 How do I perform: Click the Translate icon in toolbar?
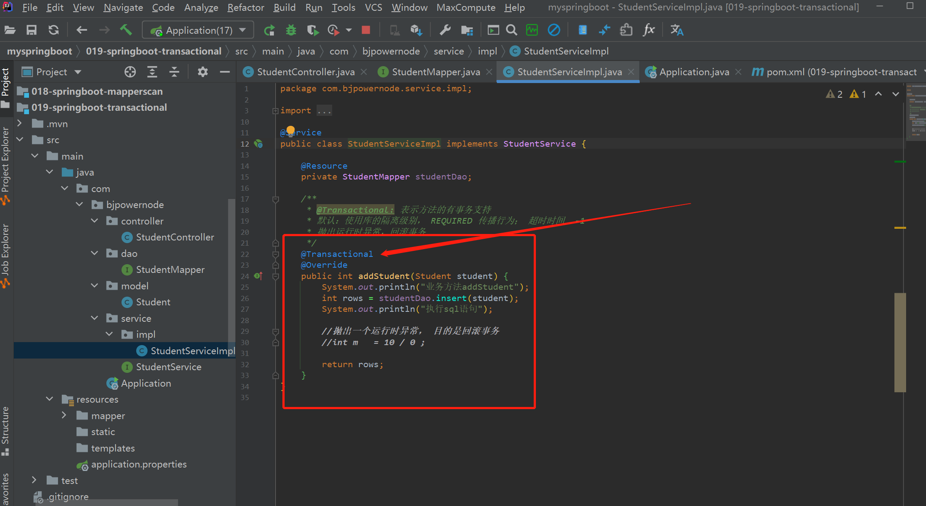pos(676,30)
